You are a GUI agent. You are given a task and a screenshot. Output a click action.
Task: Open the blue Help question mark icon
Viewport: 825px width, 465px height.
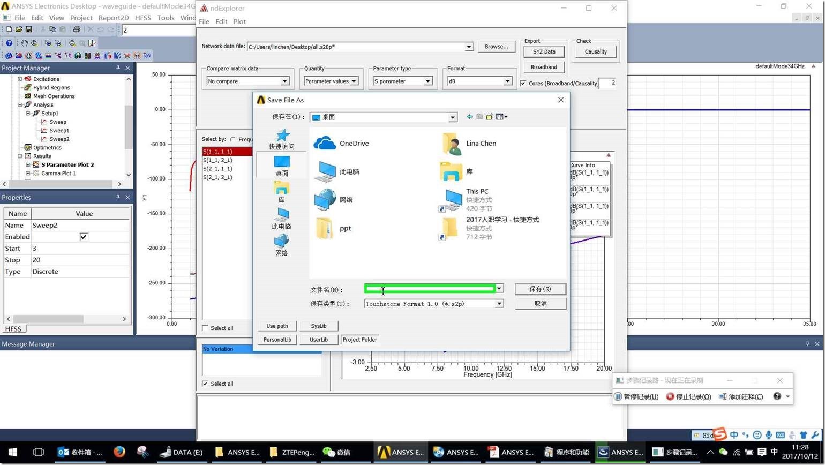9,43
